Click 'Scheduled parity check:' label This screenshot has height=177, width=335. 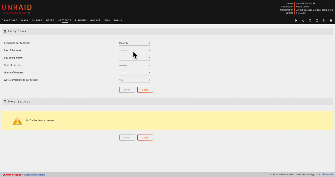click(17, 43)
